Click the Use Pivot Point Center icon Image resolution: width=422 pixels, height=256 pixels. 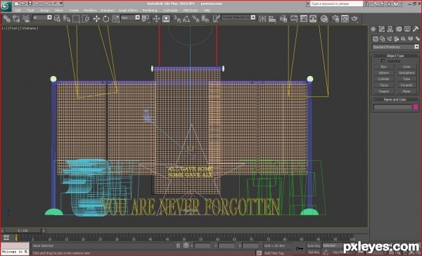click(x=146, y=18)
